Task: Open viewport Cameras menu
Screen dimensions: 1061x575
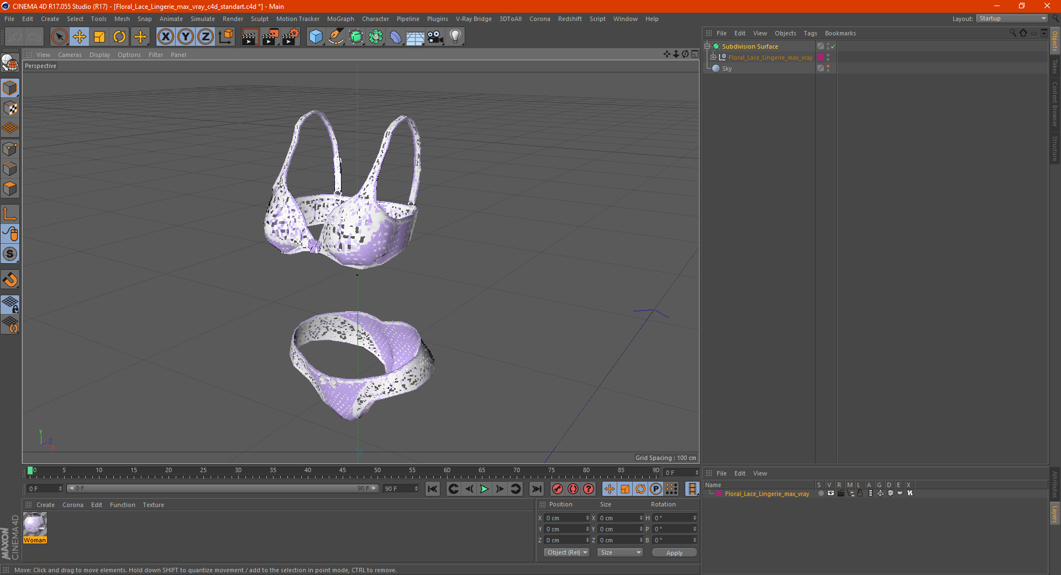Action: (x=70, y=55)
